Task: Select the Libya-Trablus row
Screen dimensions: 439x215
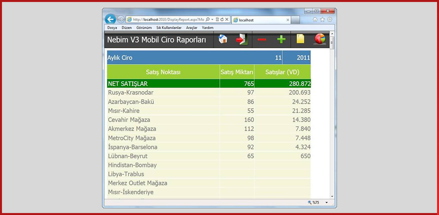Action: tap(209, 174)
